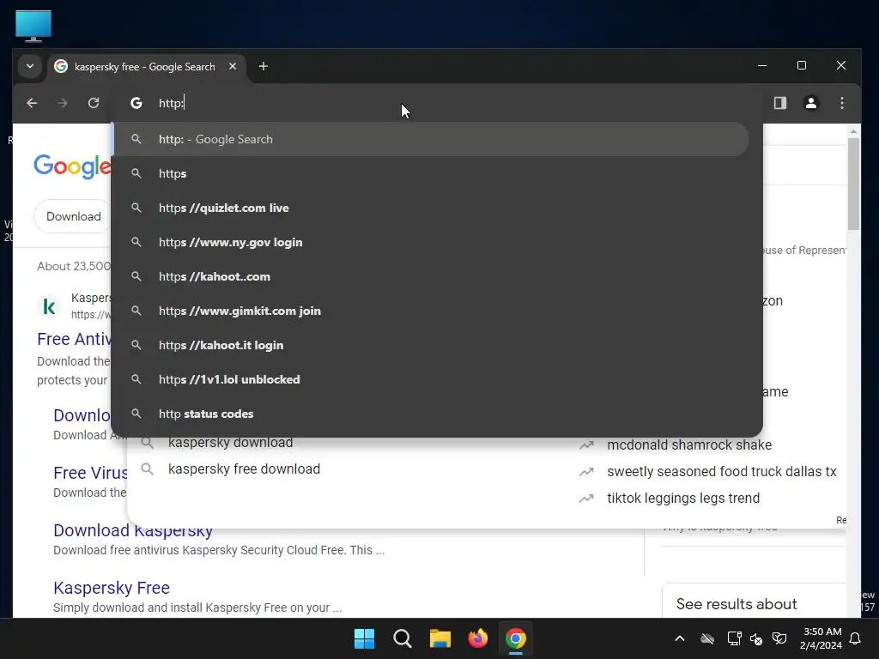Open the 'Free Virus' sitelink
The width and height of the screenshot is (879, 659).
pos(90,473)
